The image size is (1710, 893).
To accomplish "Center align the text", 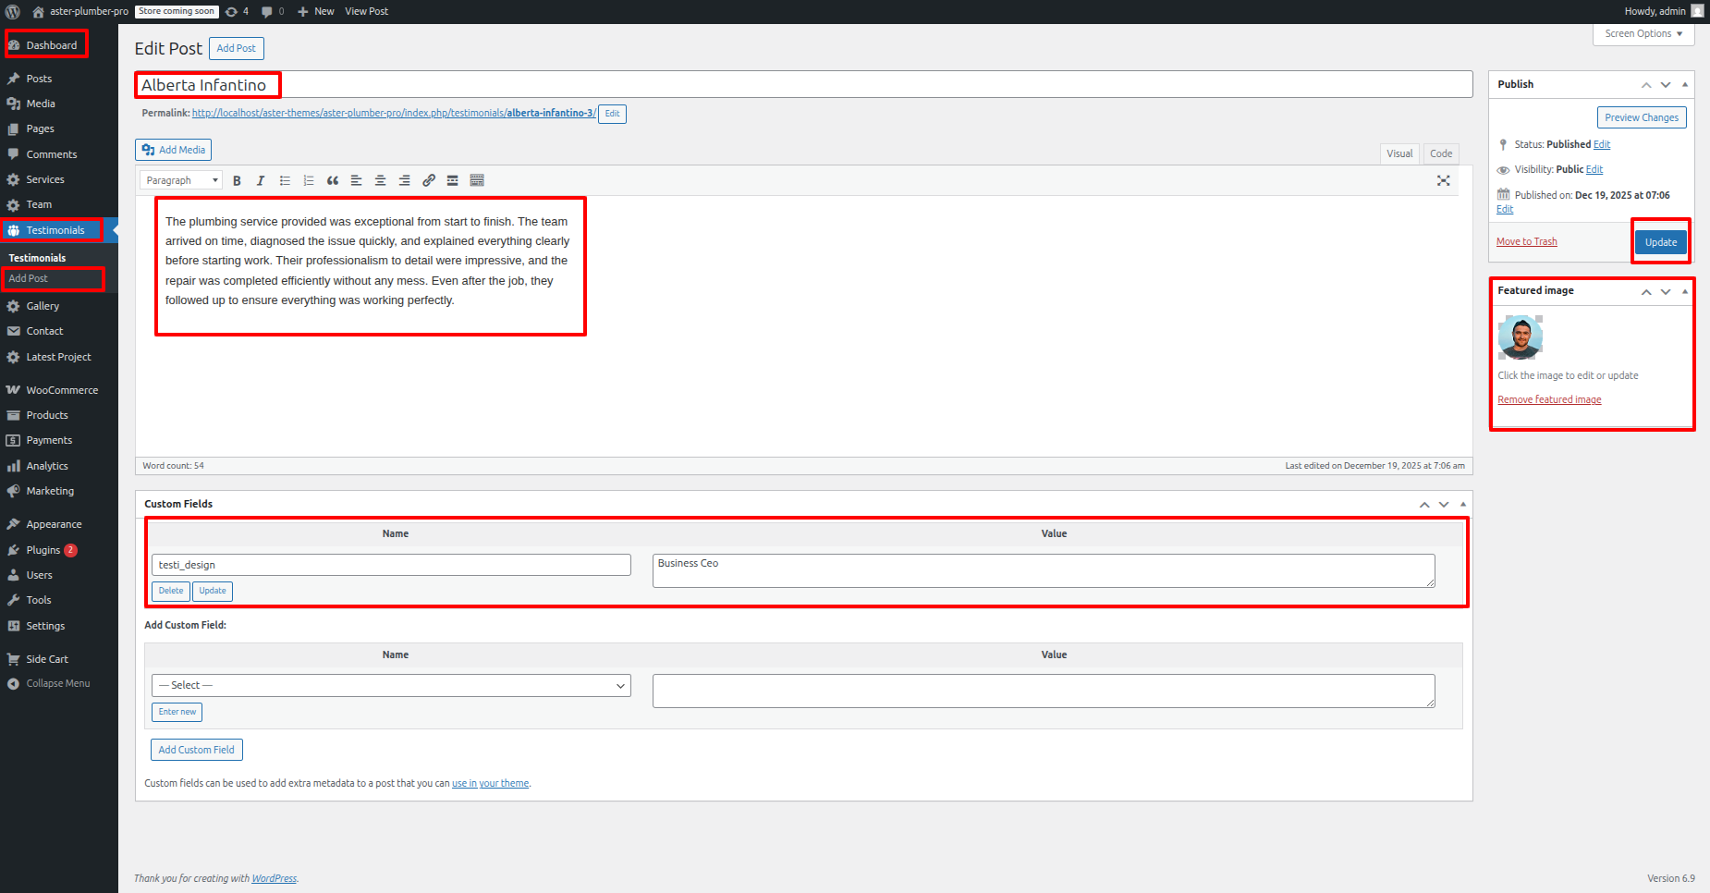I will click(380, 181).
